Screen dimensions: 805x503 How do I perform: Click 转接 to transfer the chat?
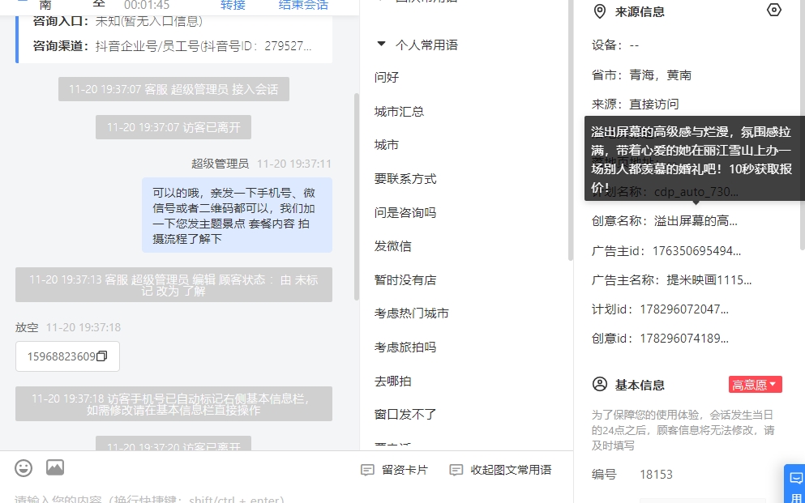point(233,5)
